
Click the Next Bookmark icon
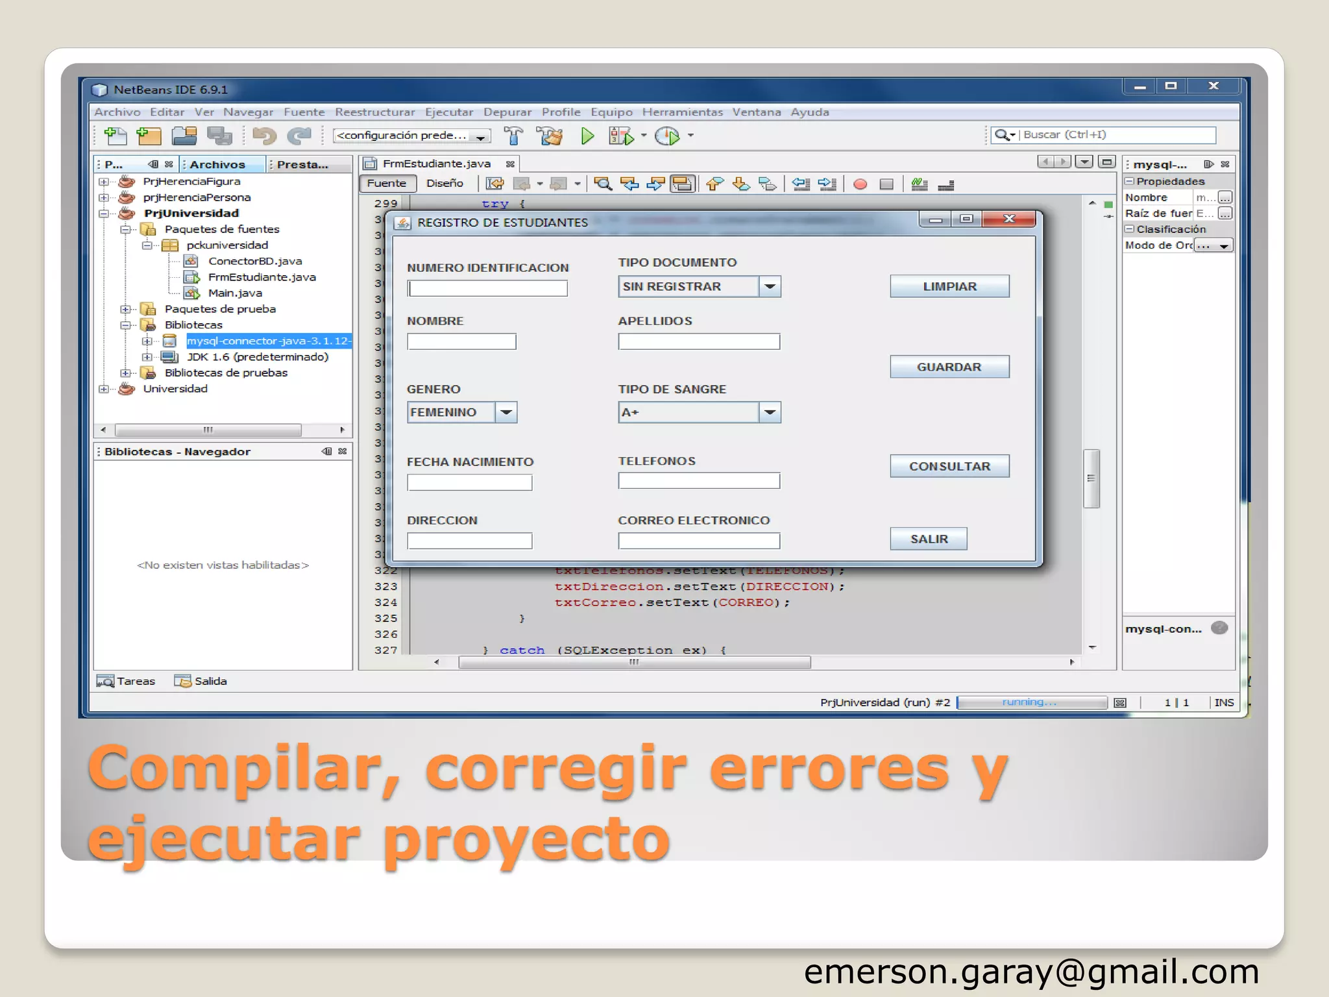click(x=741, y=184)
